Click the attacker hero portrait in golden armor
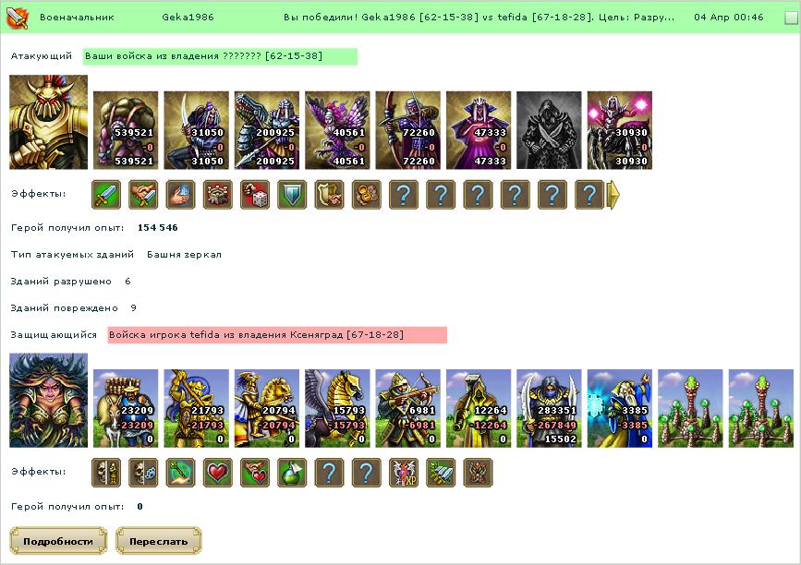Image resolution: width=801 pixels, height=565 pixels. click(49, 122)
